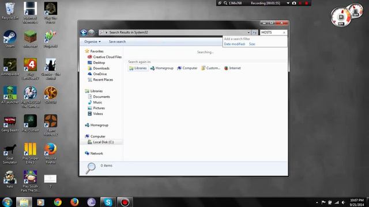Select Favorites in the navigation pane
369x207 pixels.
coord(97,51)
